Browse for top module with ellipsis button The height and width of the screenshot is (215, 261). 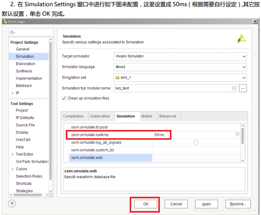pyautogui.click(x=243, y=88)
